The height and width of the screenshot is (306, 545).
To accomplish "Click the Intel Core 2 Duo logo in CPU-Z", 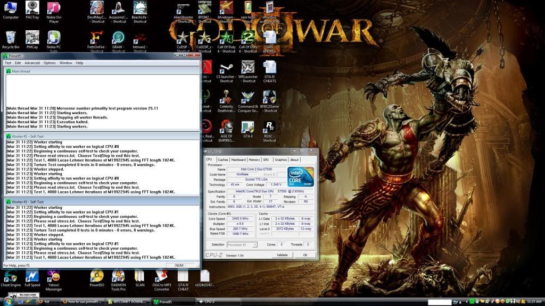I will [300, 176].
